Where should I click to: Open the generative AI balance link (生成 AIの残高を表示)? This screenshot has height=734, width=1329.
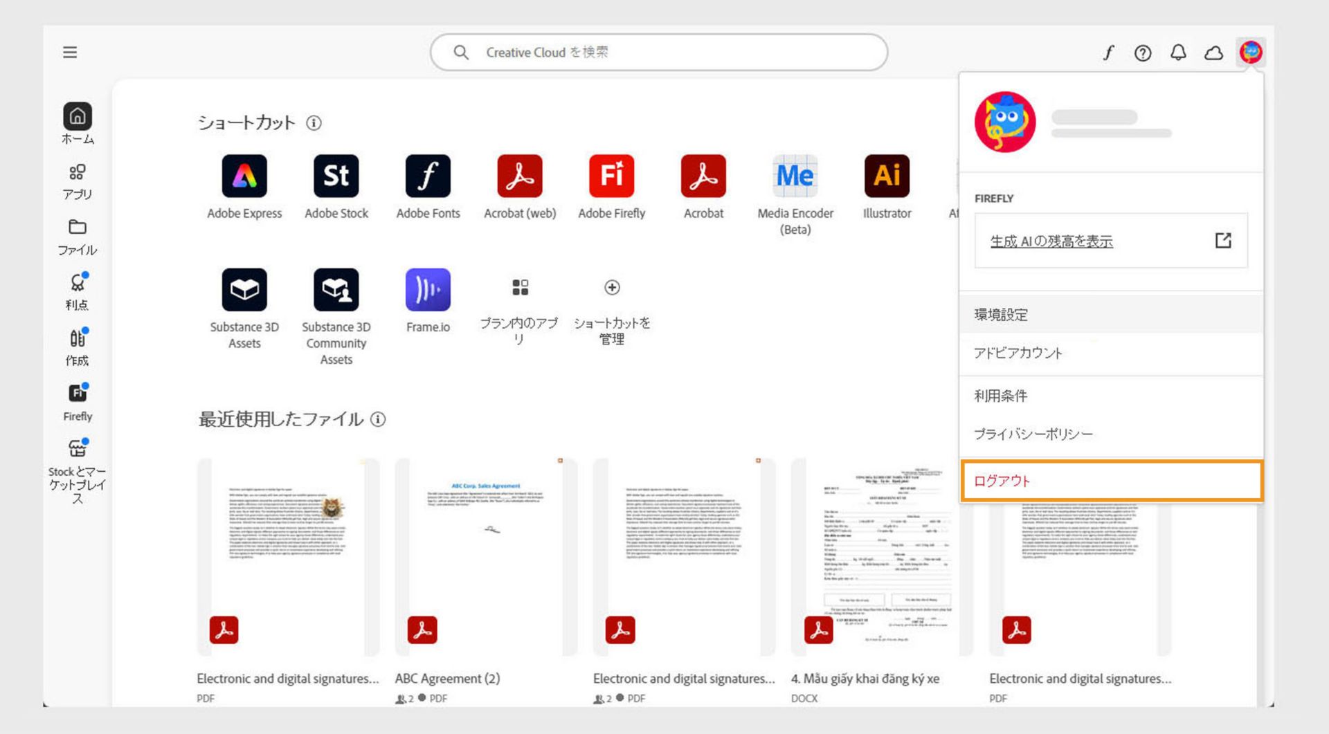click(1051, 241)
